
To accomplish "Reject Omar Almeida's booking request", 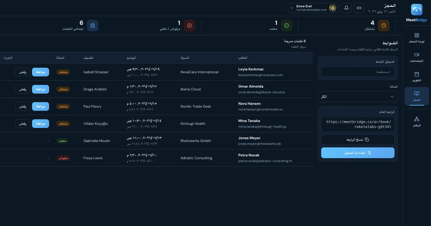I will point(23,89).
